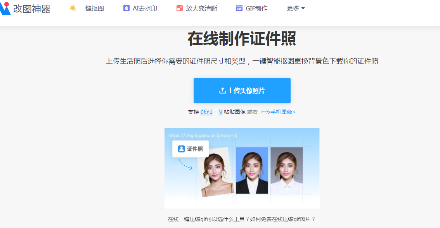Click the GIF制作 film icon

point(239,9)
